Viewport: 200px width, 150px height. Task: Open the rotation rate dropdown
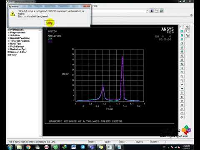187,31
